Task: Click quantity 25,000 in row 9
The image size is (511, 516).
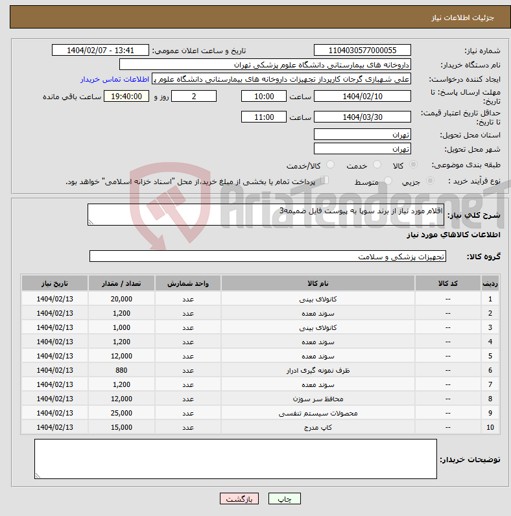Action: pos(121,413)
